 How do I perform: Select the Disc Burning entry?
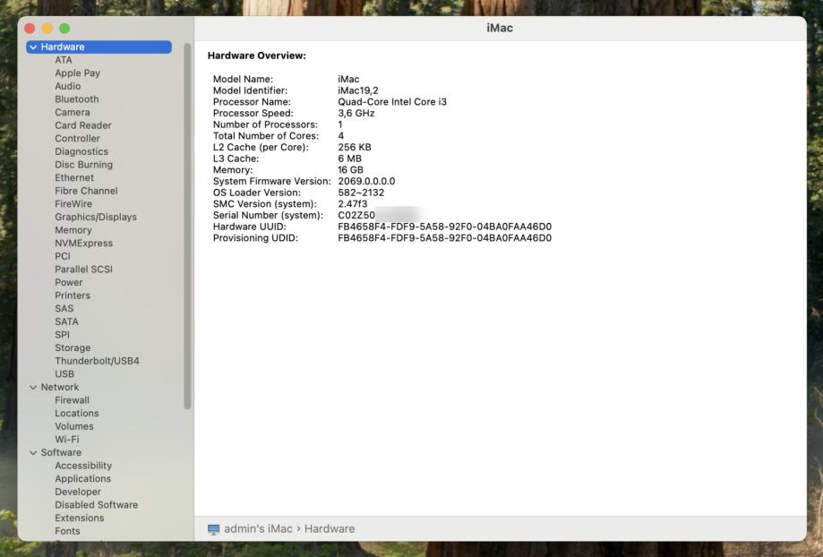pos(83,165)
